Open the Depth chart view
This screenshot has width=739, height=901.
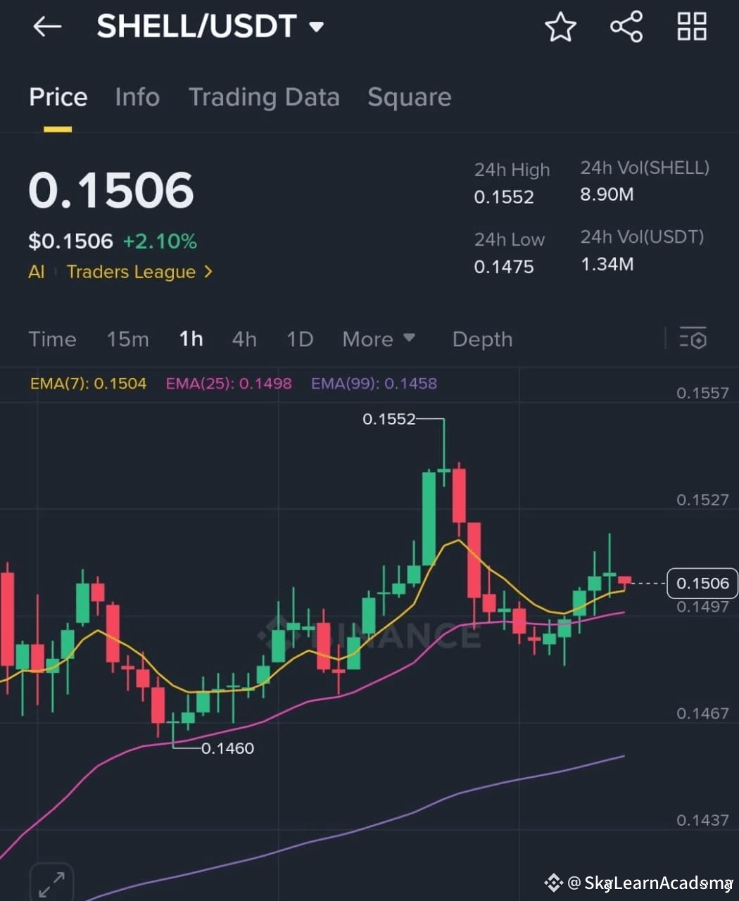point(482,339)
